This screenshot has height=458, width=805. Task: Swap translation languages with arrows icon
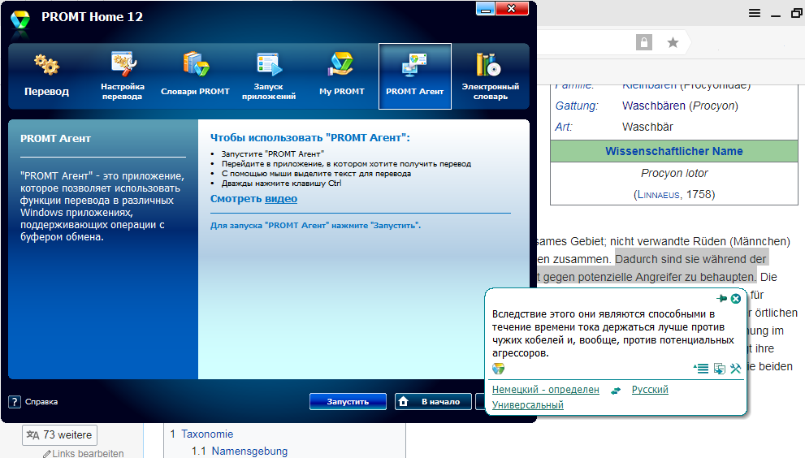(616, 391)
